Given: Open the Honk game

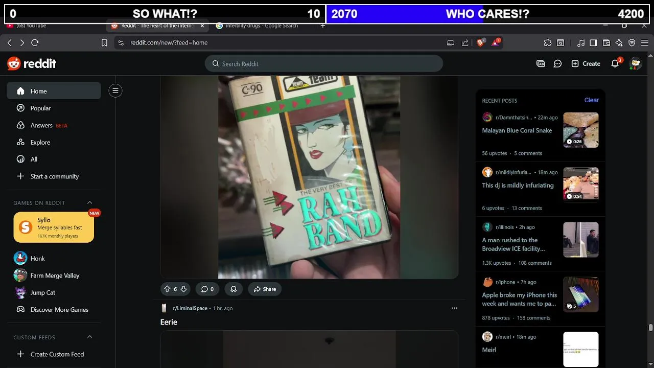Looking at the screenshot, I should (54, 259).
